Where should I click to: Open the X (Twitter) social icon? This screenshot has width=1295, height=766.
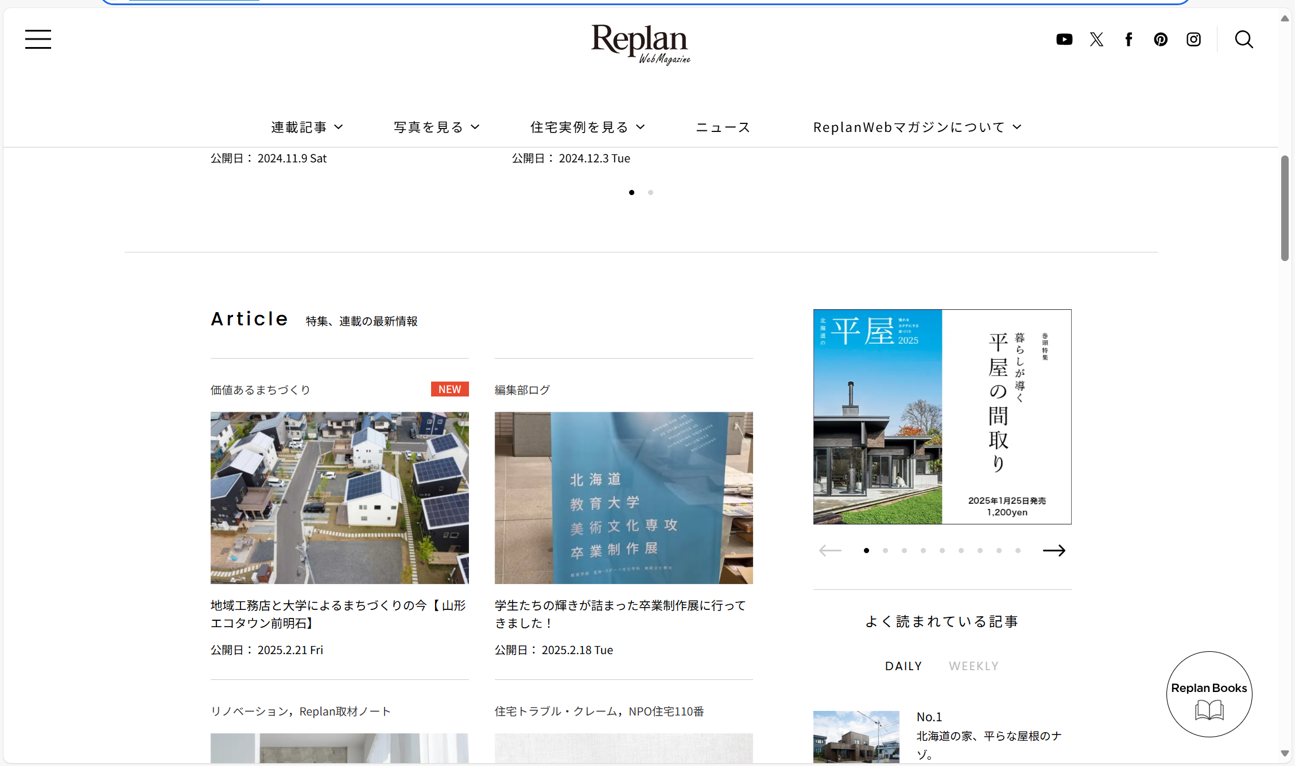1096,40
